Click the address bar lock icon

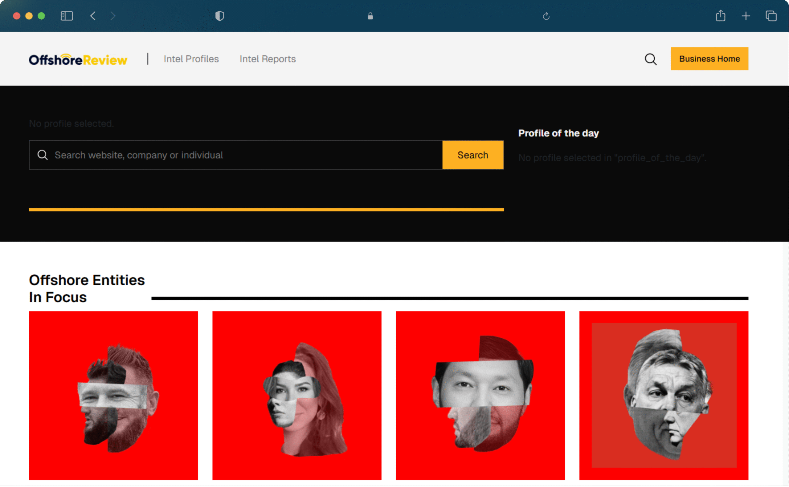pos(370,16)
